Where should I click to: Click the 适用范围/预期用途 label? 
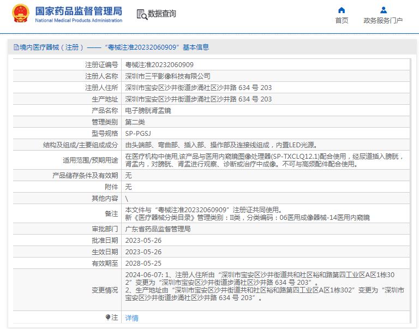pos(91,160)
